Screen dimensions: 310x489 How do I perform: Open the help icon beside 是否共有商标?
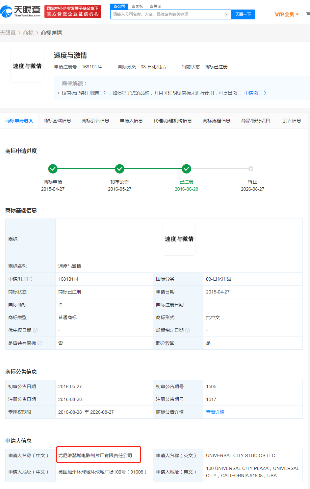point(40,343)
